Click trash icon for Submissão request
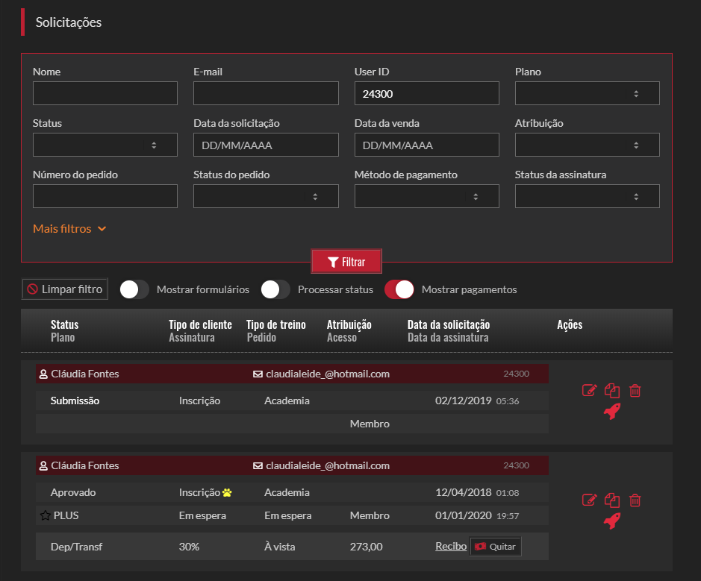The width and height of the screenshot is (701, 581). tap(635, 390)
